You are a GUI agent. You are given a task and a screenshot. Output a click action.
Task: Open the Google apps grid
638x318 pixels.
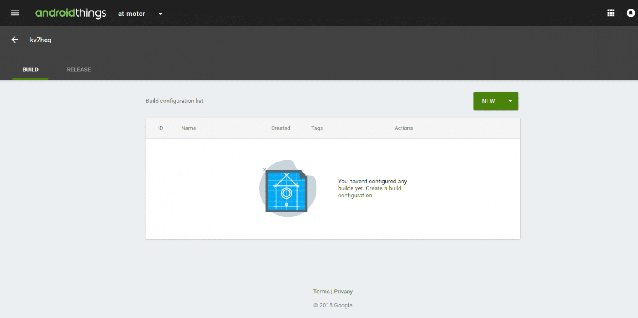click(x=611, y=13)
